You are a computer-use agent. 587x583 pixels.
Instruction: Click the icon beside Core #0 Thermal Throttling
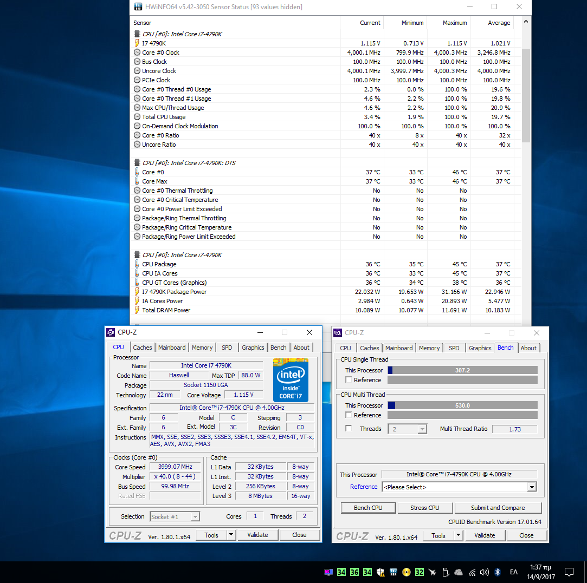(137, 191)
